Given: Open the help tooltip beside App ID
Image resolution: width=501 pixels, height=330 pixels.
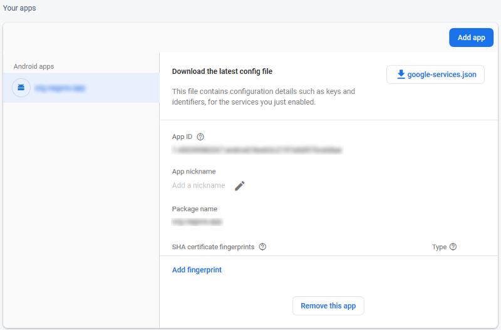Looking at the screenshot, I should coord(200,137).
